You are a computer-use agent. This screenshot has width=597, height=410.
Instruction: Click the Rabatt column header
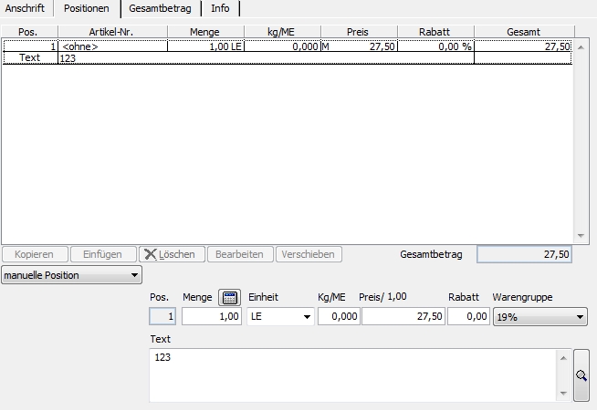pos(435,32)
